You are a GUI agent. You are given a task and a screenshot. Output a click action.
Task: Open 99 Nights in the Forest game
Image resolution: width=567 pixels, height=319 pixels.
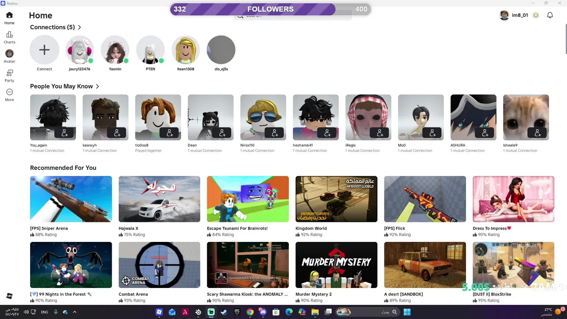coord(71,272)
